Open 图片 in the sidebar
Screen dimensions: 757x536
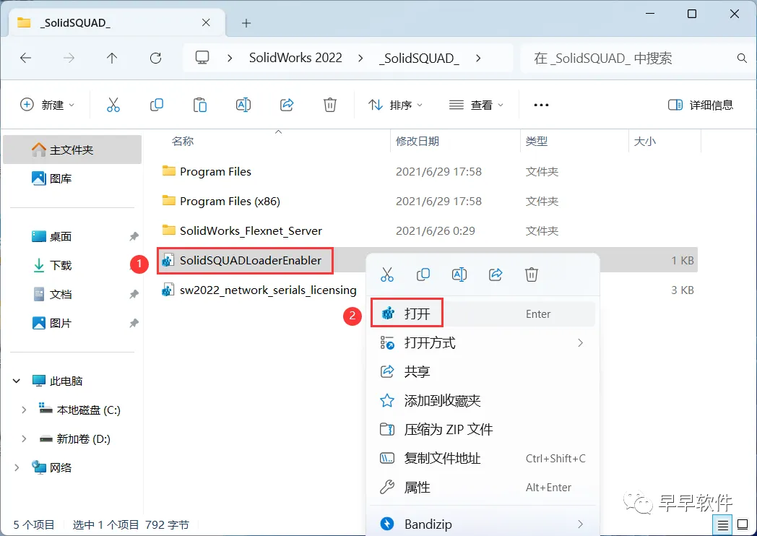pyautogui.click(x=72, y=323)
